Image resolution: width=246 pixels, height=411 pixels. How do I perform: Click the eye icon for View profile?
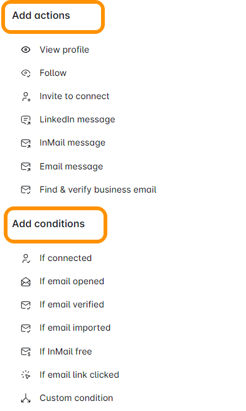[x=26, y=50]
